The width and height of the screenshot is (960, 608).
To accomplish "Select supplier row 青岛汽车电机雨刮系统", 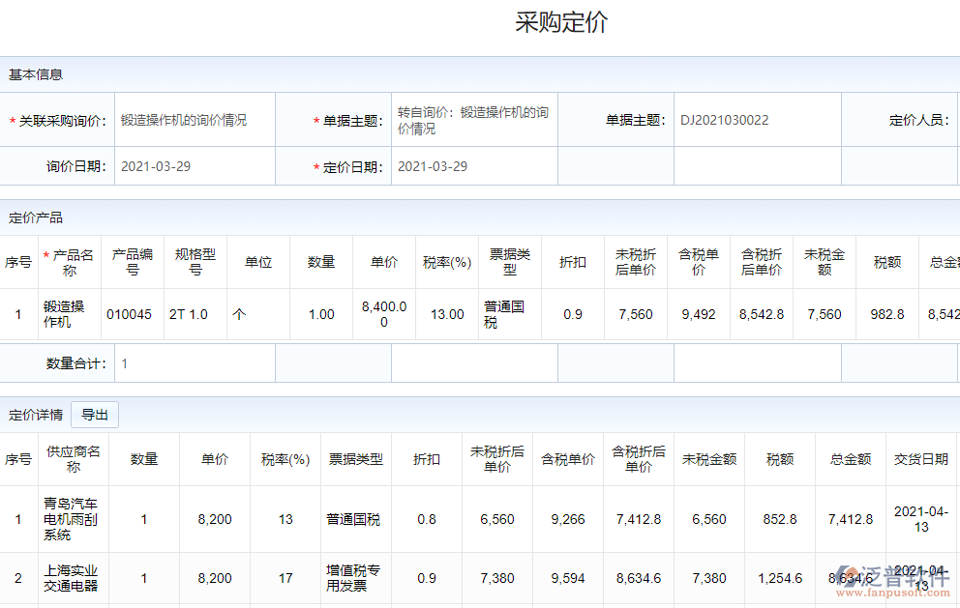I will pyautogui.click(x=72, y=519).
